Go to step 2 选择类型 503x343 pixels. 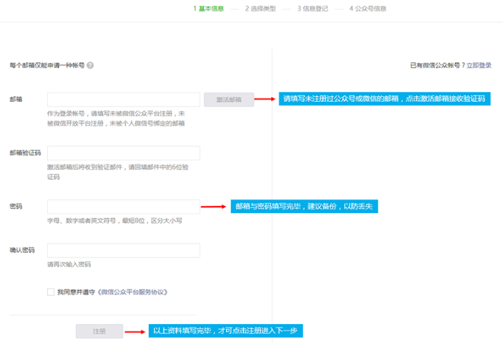click(260, 9)
